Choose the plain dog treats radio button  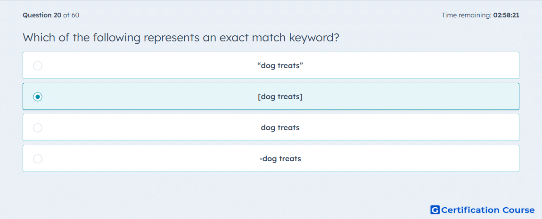38,128
